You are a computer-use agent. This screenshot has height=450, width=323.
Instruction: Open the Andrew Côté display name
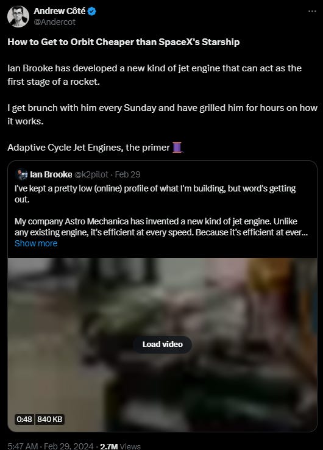click(x=59, y=11)
